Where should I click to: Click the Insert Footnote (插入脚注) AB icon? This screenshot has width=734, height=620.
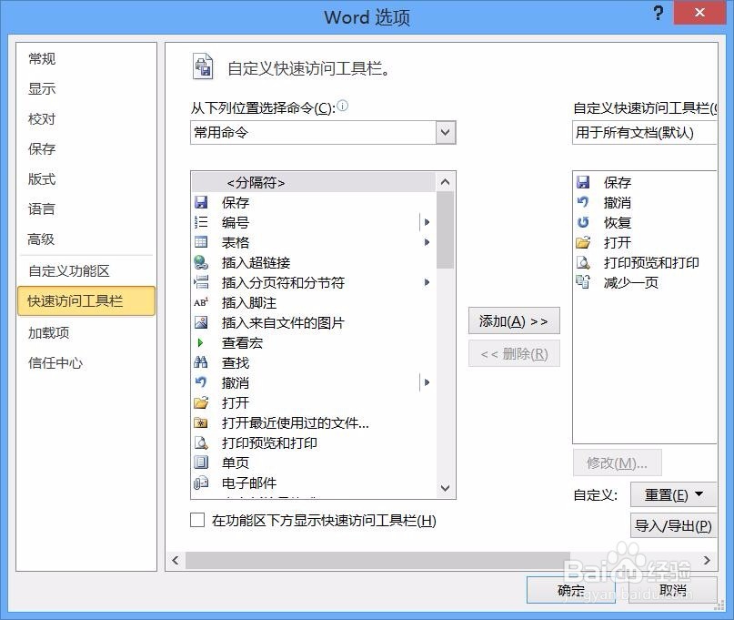[x=201, y=303]
